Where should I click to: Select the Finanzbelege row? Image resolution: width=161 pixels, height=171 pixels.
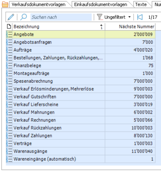point(80,66)
